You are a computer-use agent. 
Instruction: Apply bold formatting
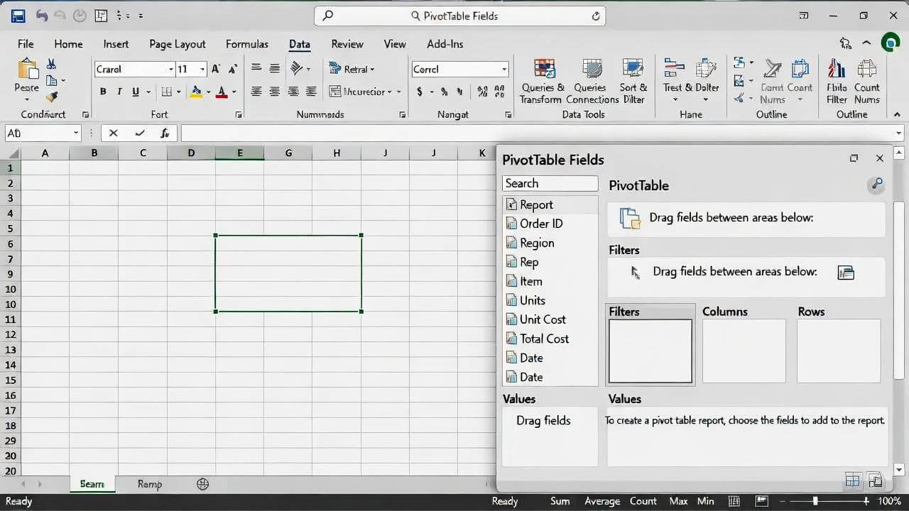tap(102, 92)
